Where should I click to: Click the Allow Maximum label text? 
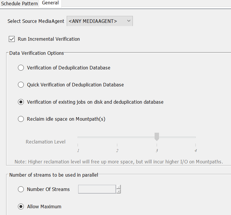coord(44,207)
